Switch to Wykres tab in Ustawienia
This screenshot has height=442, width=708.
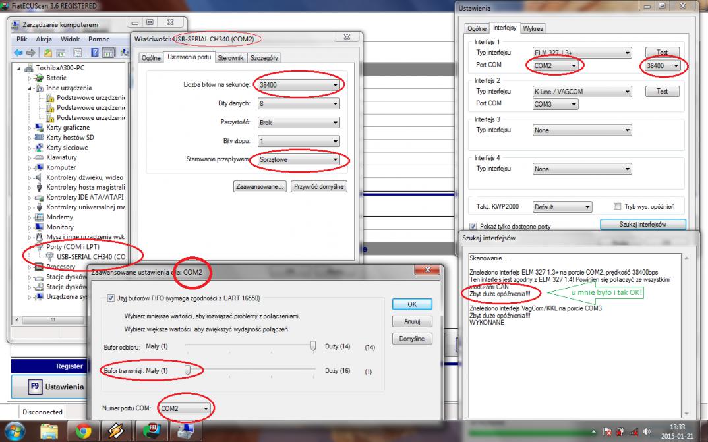(x=533, y=28)
